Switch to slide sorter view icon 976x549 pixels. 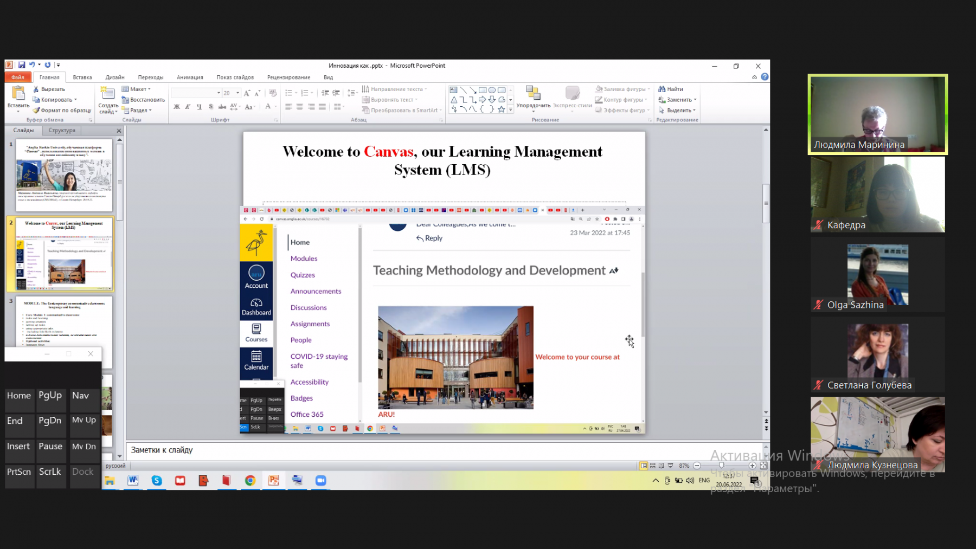click(653, 466)
